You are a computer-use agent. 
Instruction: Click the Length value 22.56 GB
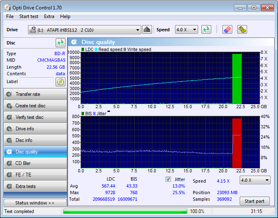click(x=56, y=67)
